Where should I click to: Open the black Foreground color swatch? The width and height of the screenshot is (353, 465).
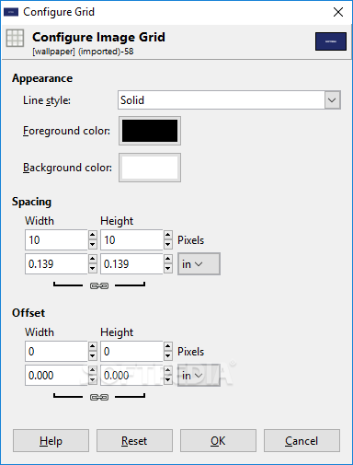[x=150, y=131]
